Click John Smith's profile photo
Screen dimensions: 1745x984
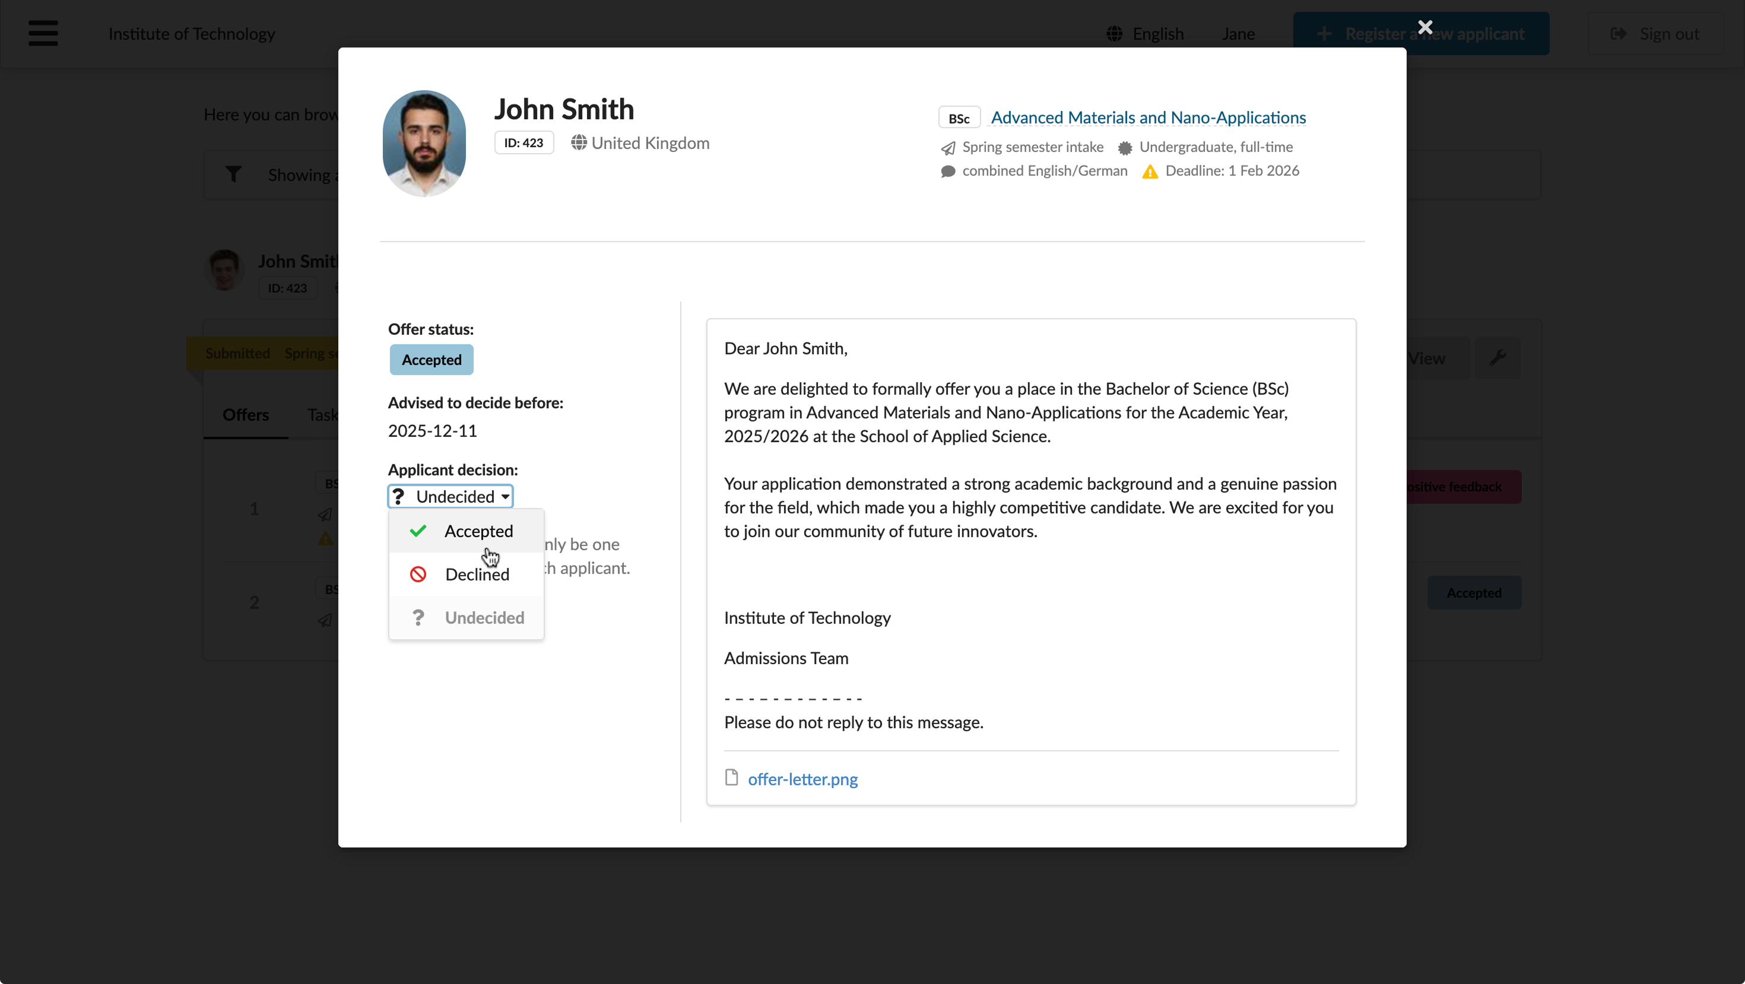click(x=424, y=144)
